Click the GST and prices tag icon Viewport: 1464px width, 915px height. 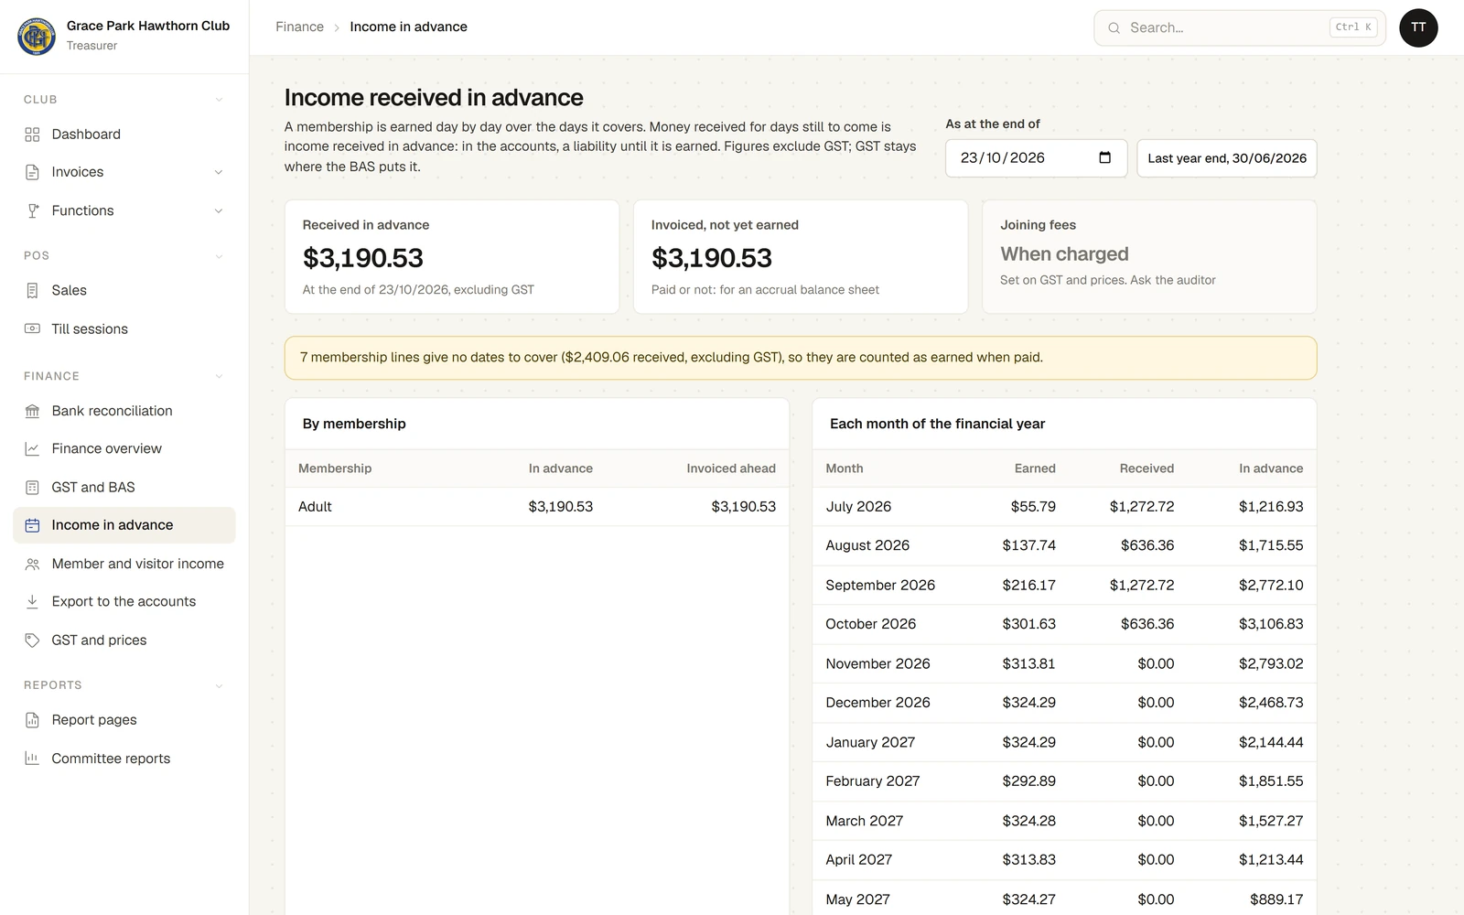click(32, 640)
